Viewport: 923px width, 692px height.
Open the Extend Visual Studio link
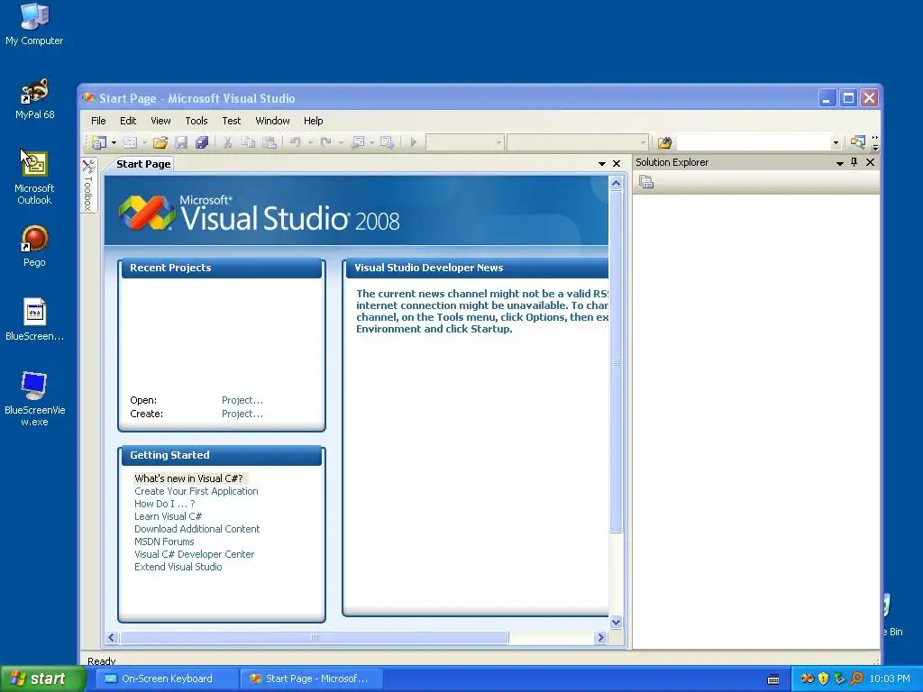(178, 568)
